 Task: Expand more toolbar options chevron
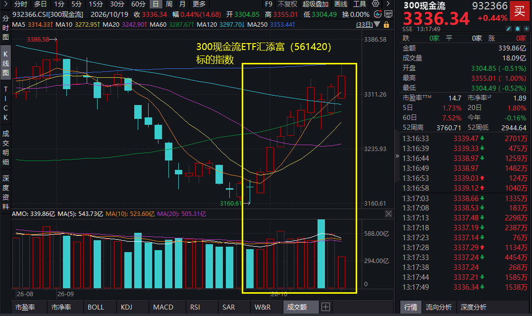point(388,4)
